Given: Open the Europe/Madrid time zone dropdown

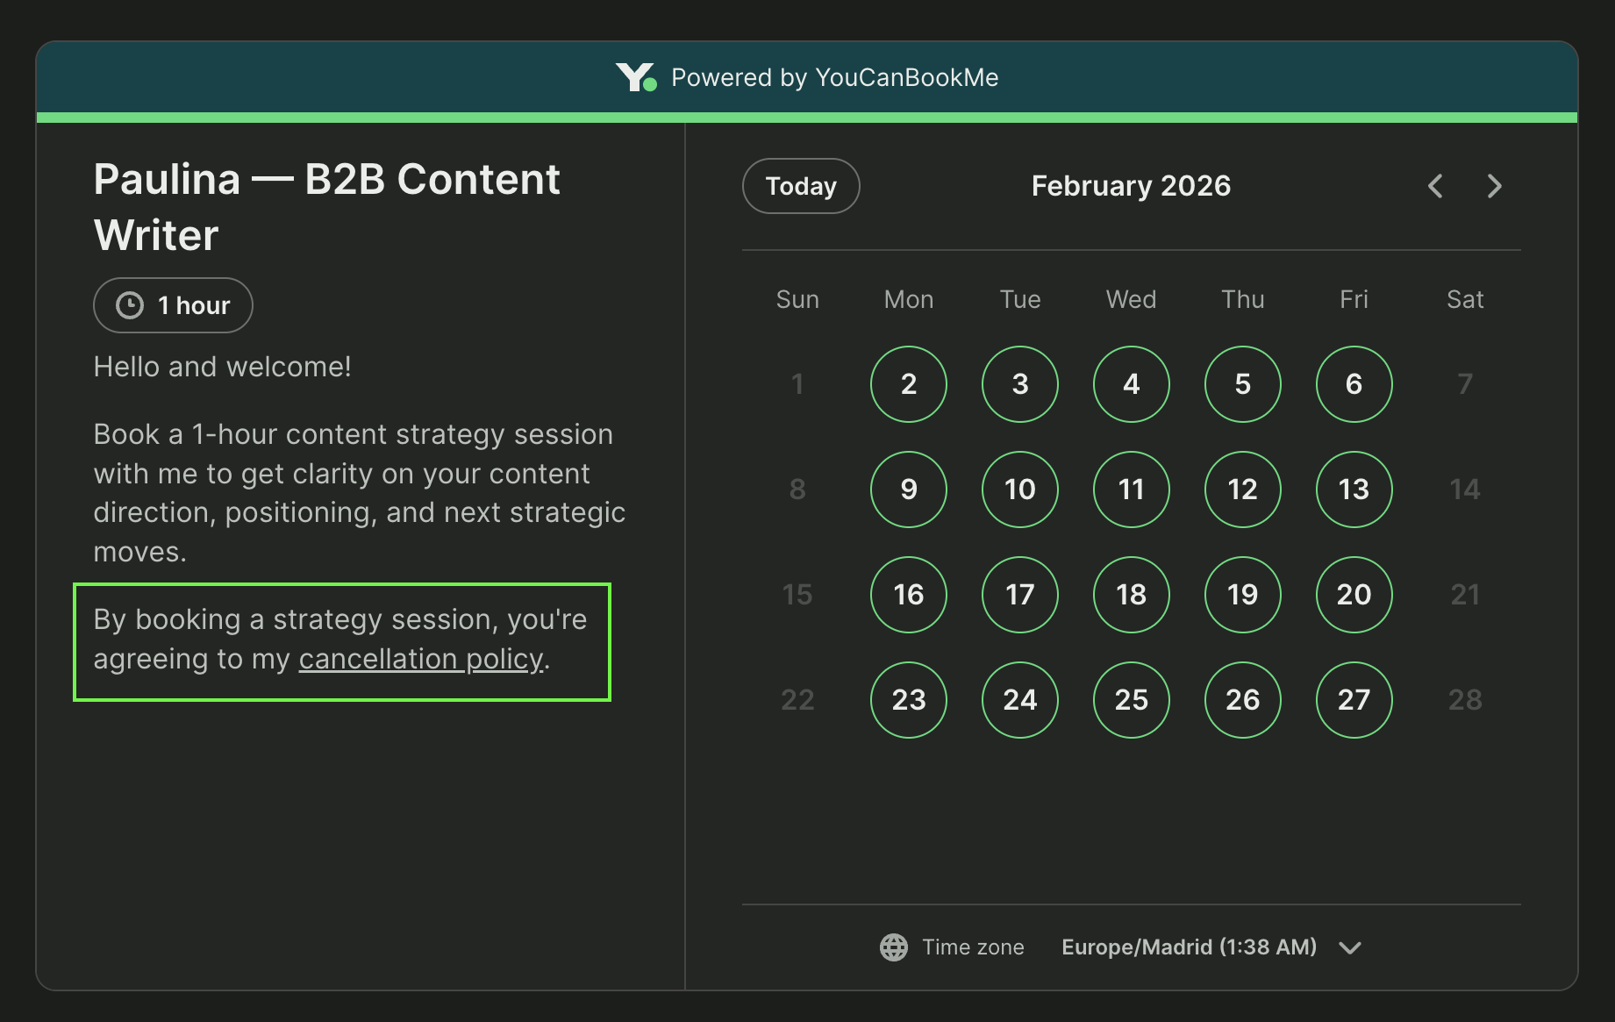Looking at the screenshot, I should tap(1189, 947).
